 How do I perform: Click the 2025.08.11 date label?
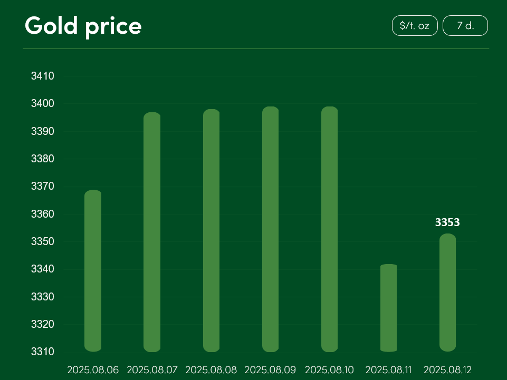tap(388, 369)
